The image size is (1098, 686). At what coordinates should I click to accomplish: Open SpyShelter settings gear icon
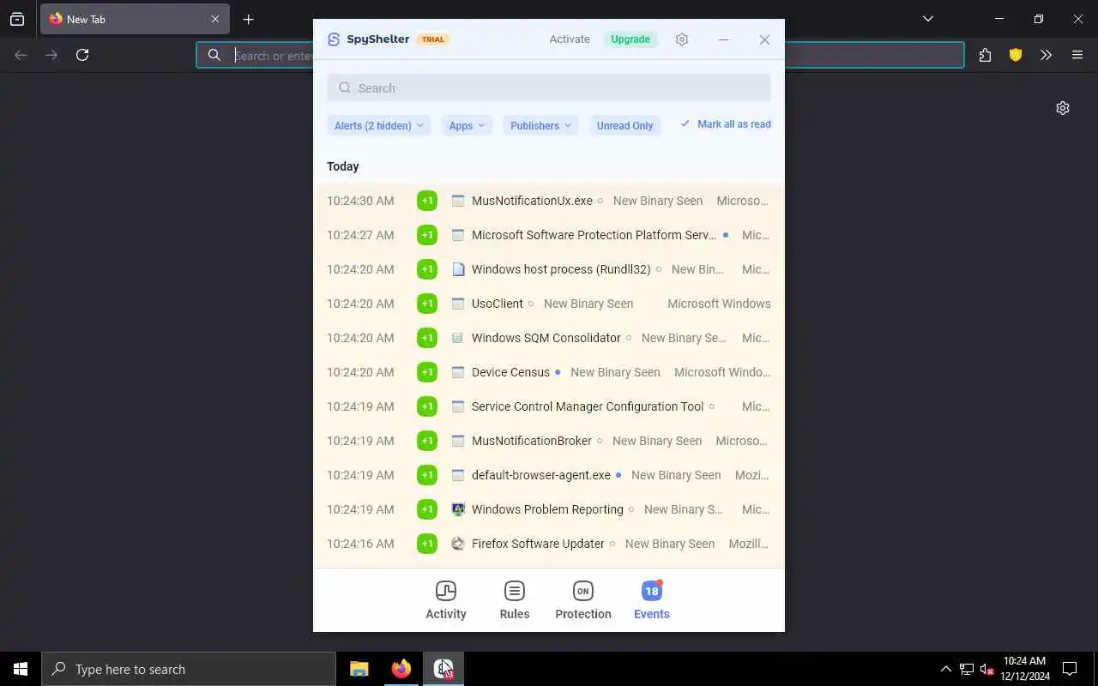tap(682, 39)
